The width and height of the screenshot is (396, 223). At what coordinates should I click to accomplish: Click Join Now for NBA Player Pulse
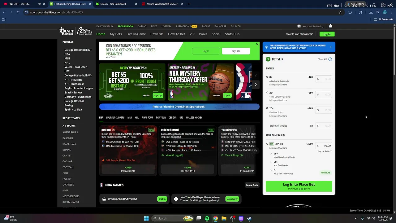point(232,199)
